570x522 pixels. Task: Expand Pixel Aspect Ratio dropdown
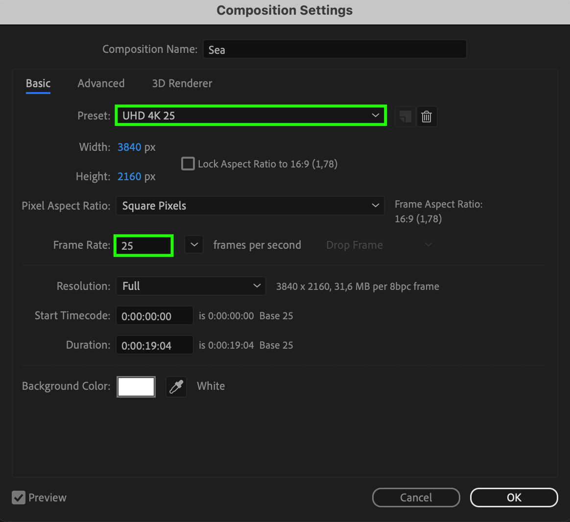[x=249, y=206]
